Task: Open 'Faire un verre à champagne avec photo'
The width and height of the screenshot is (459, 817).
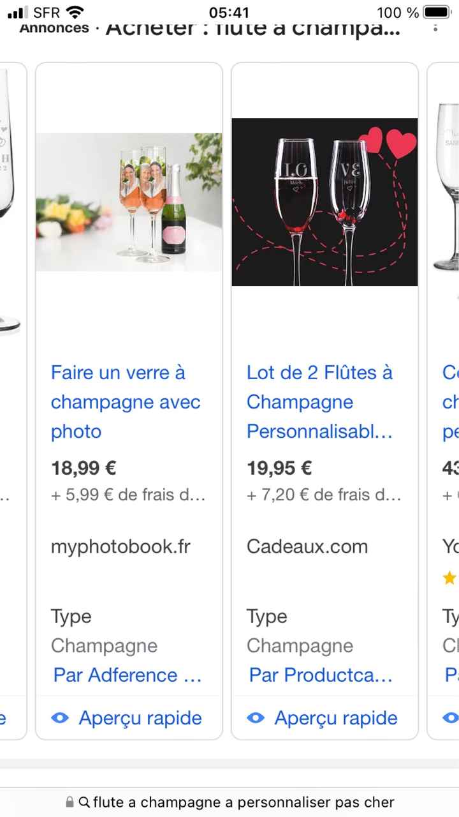Action: coord(126,401)
